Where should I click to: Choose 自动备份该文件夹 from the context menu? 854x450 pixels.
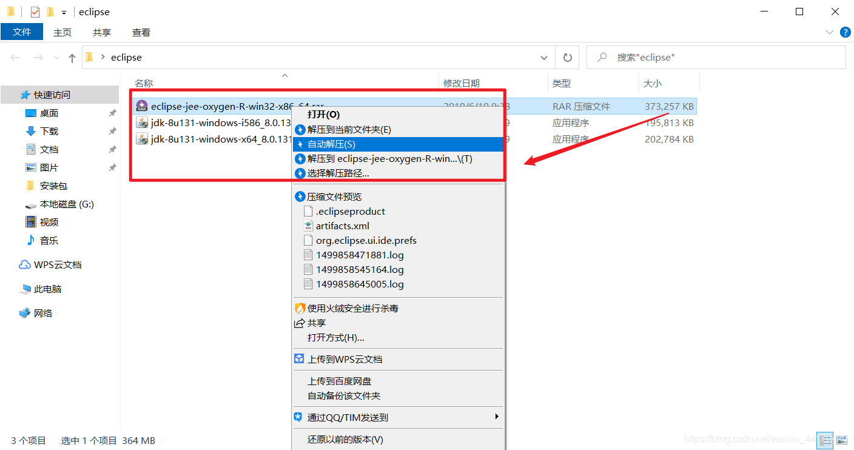pyautogui.click(x=398, y=395)
